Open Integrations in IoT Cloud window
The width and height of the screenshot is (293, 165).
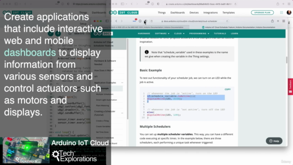pyautogui.click(x=211, y=12)
